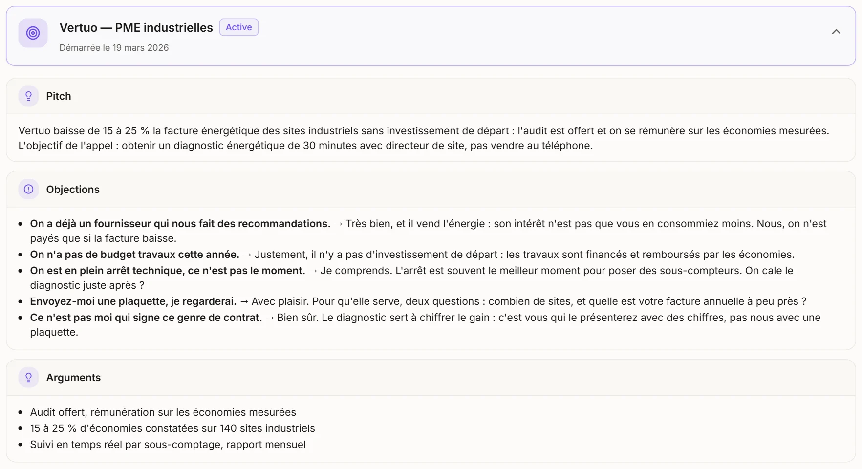Click objection Envoyez-moi une plaquette, je regarderai
This screenshot has width=862, height=469.
tap(418, 301)
